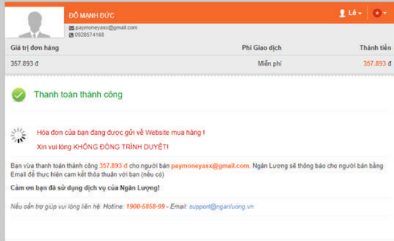Click the Phí Giao dịch column header
Image resolution: width=394 pixels, height=241 pixels.
tap(262, 48)
